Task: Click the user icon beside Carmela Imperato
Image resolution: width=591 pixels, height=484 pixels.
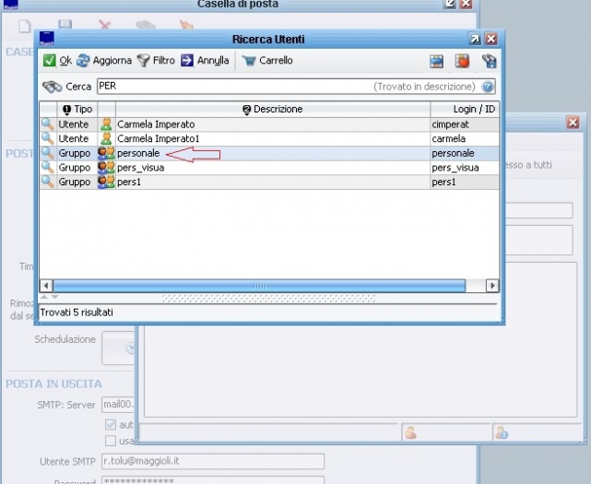Action: coord(106,124)
